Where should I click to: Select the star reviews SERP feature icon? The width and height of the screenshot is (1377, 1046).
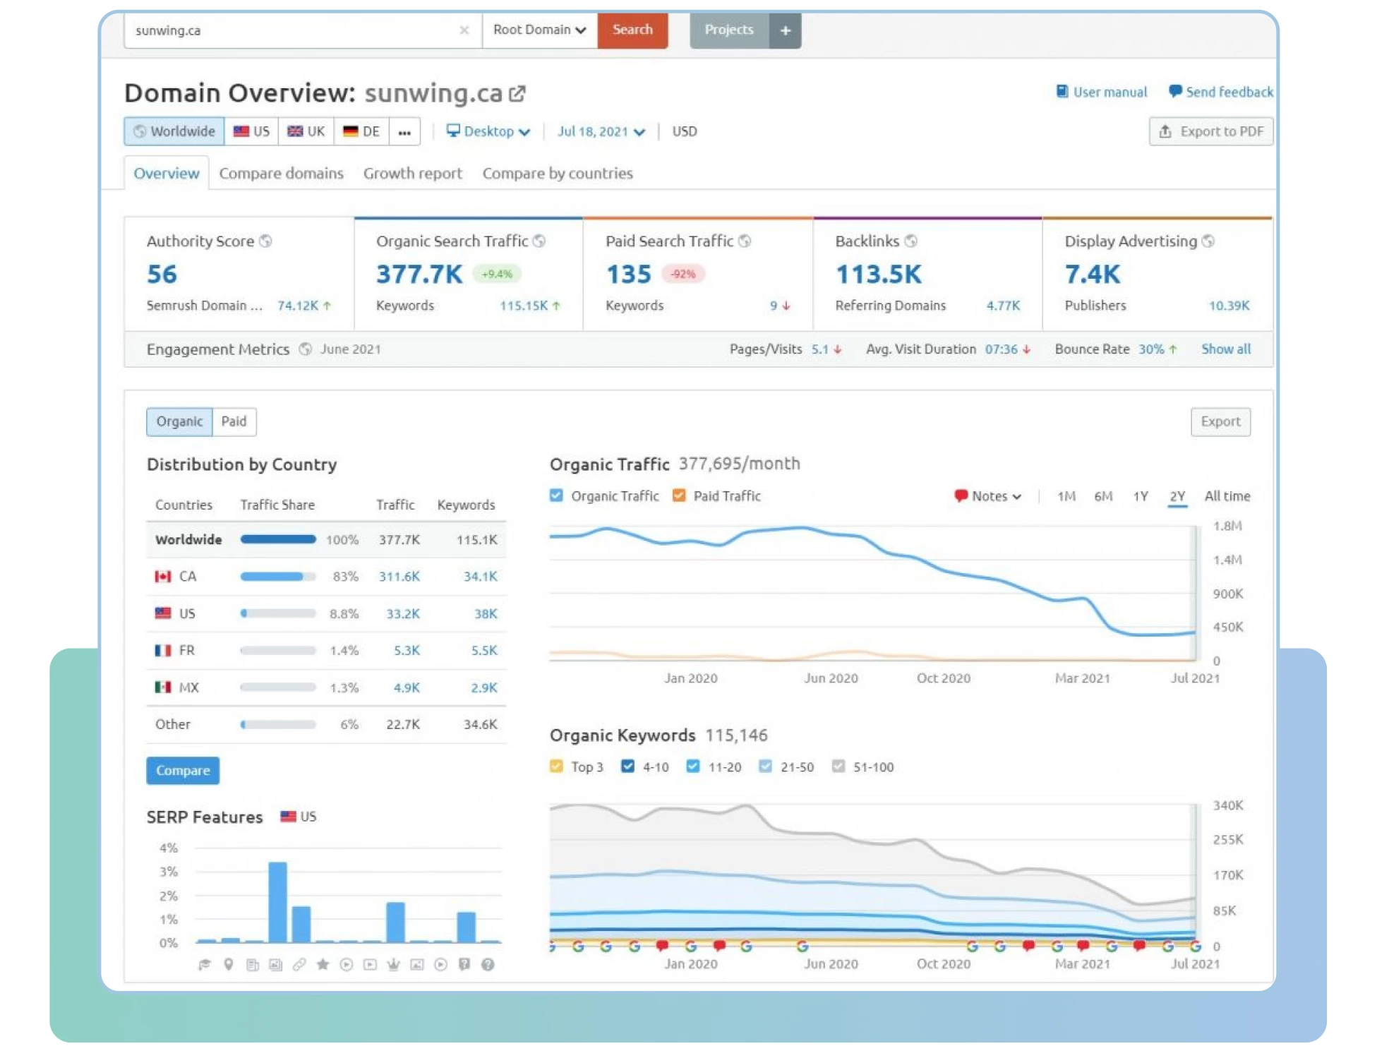coord(323,964)
